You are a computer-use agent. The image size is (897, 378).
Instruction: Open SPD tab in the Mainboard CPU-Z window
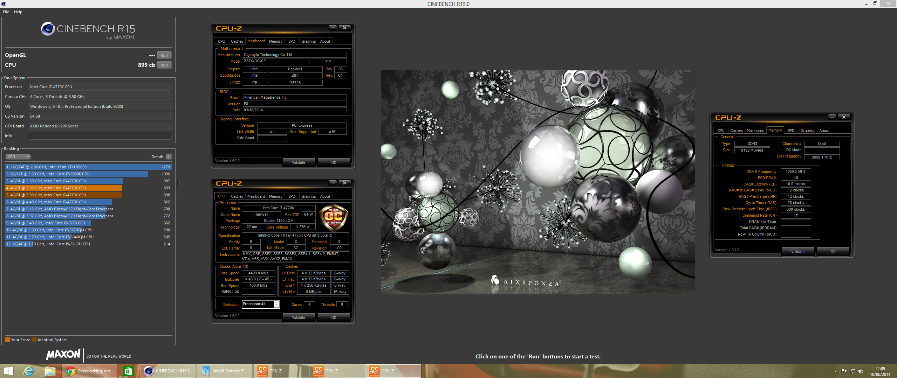tap(292, 41)
